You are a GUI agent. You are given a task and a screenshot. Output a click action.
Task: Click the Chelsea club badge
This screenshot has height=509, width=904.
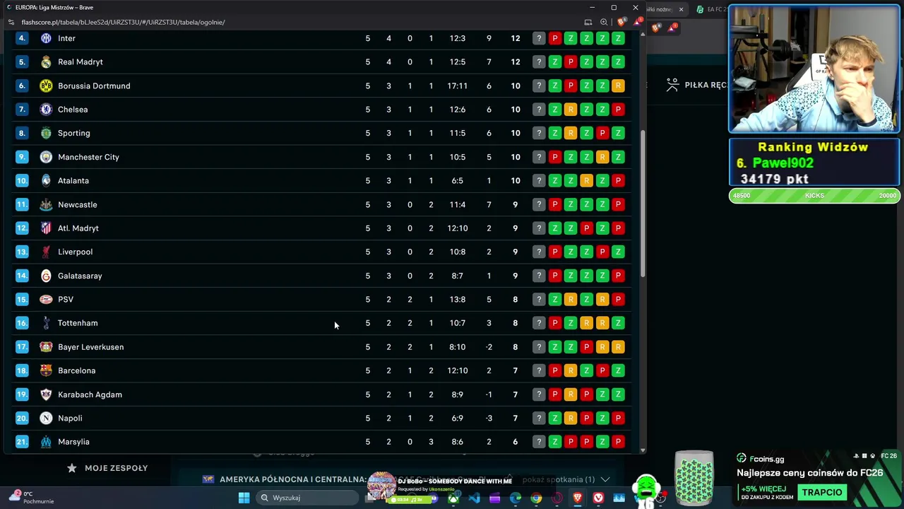point(46,110)
